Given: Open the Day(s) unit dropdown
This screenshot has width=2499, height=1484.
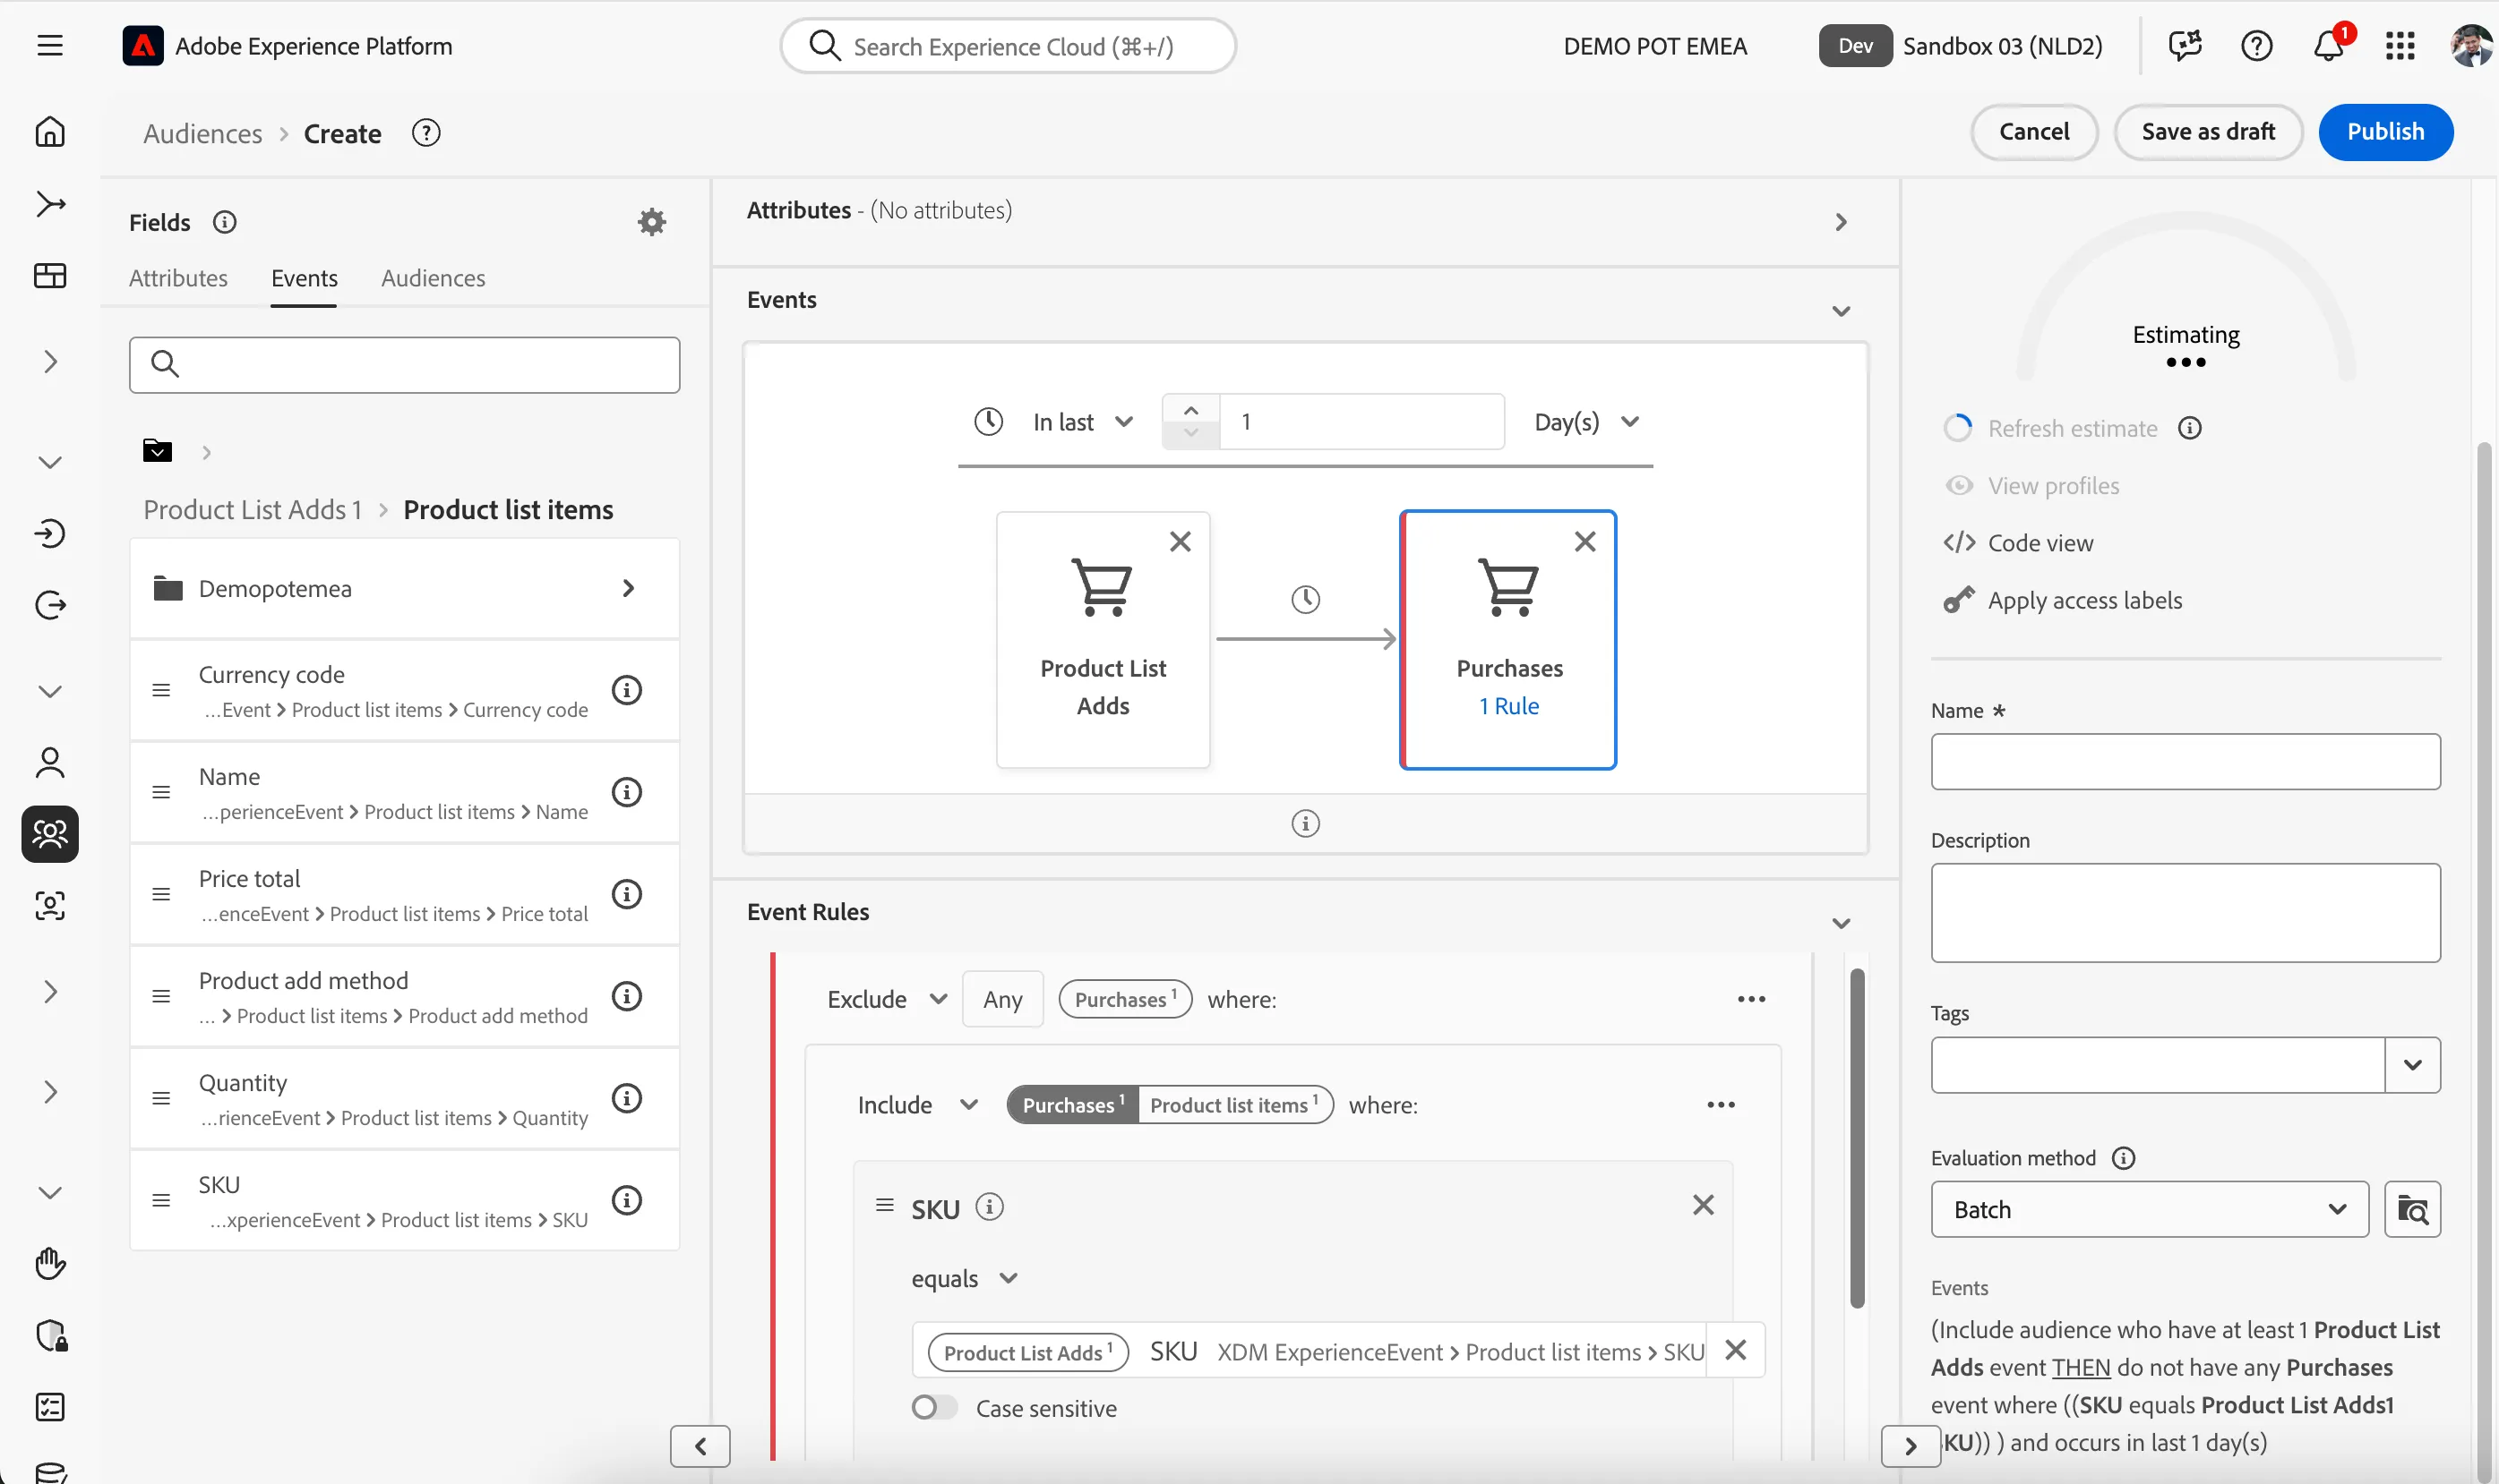Looking at the screenshot, I should (x=1586, y=422).
